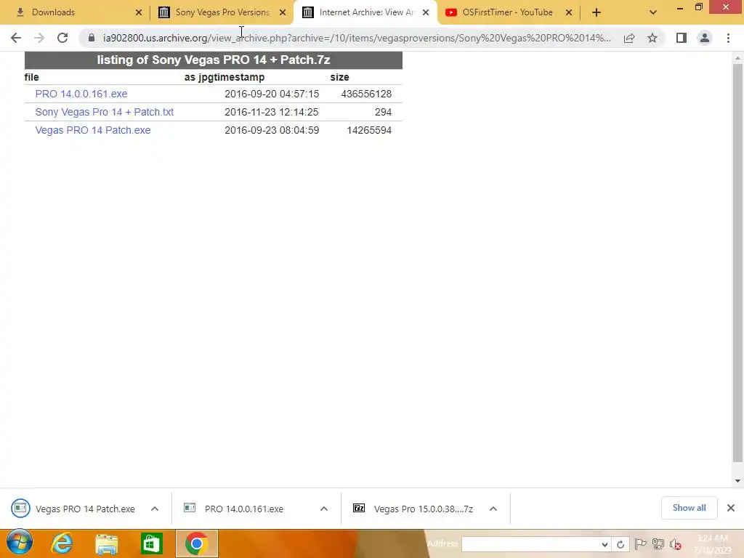Launch Internet Explorer from taskbar

pyautogui.click(x=62, y=543)
